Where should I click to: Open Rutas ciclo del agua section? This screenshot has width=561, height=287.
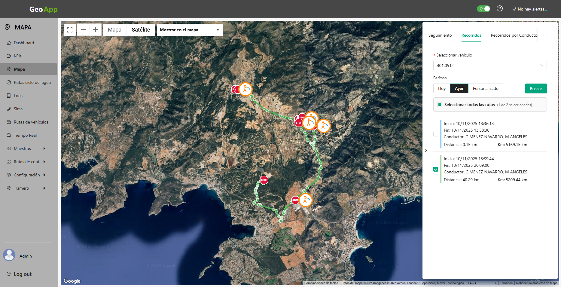pos(32,82)
